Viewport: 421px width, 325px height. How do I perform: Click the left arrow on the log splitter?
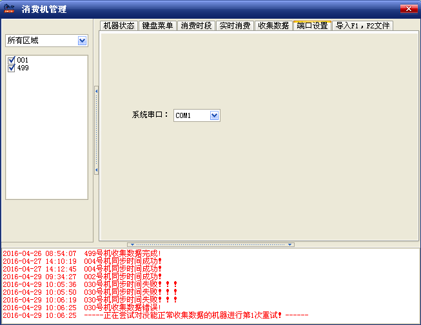pos(132,244)
